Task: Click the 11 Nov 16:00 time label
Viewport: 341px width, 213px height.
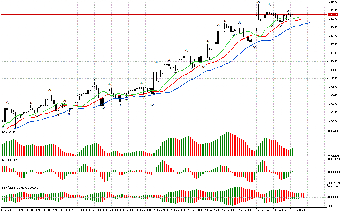Action: (59, 210)
